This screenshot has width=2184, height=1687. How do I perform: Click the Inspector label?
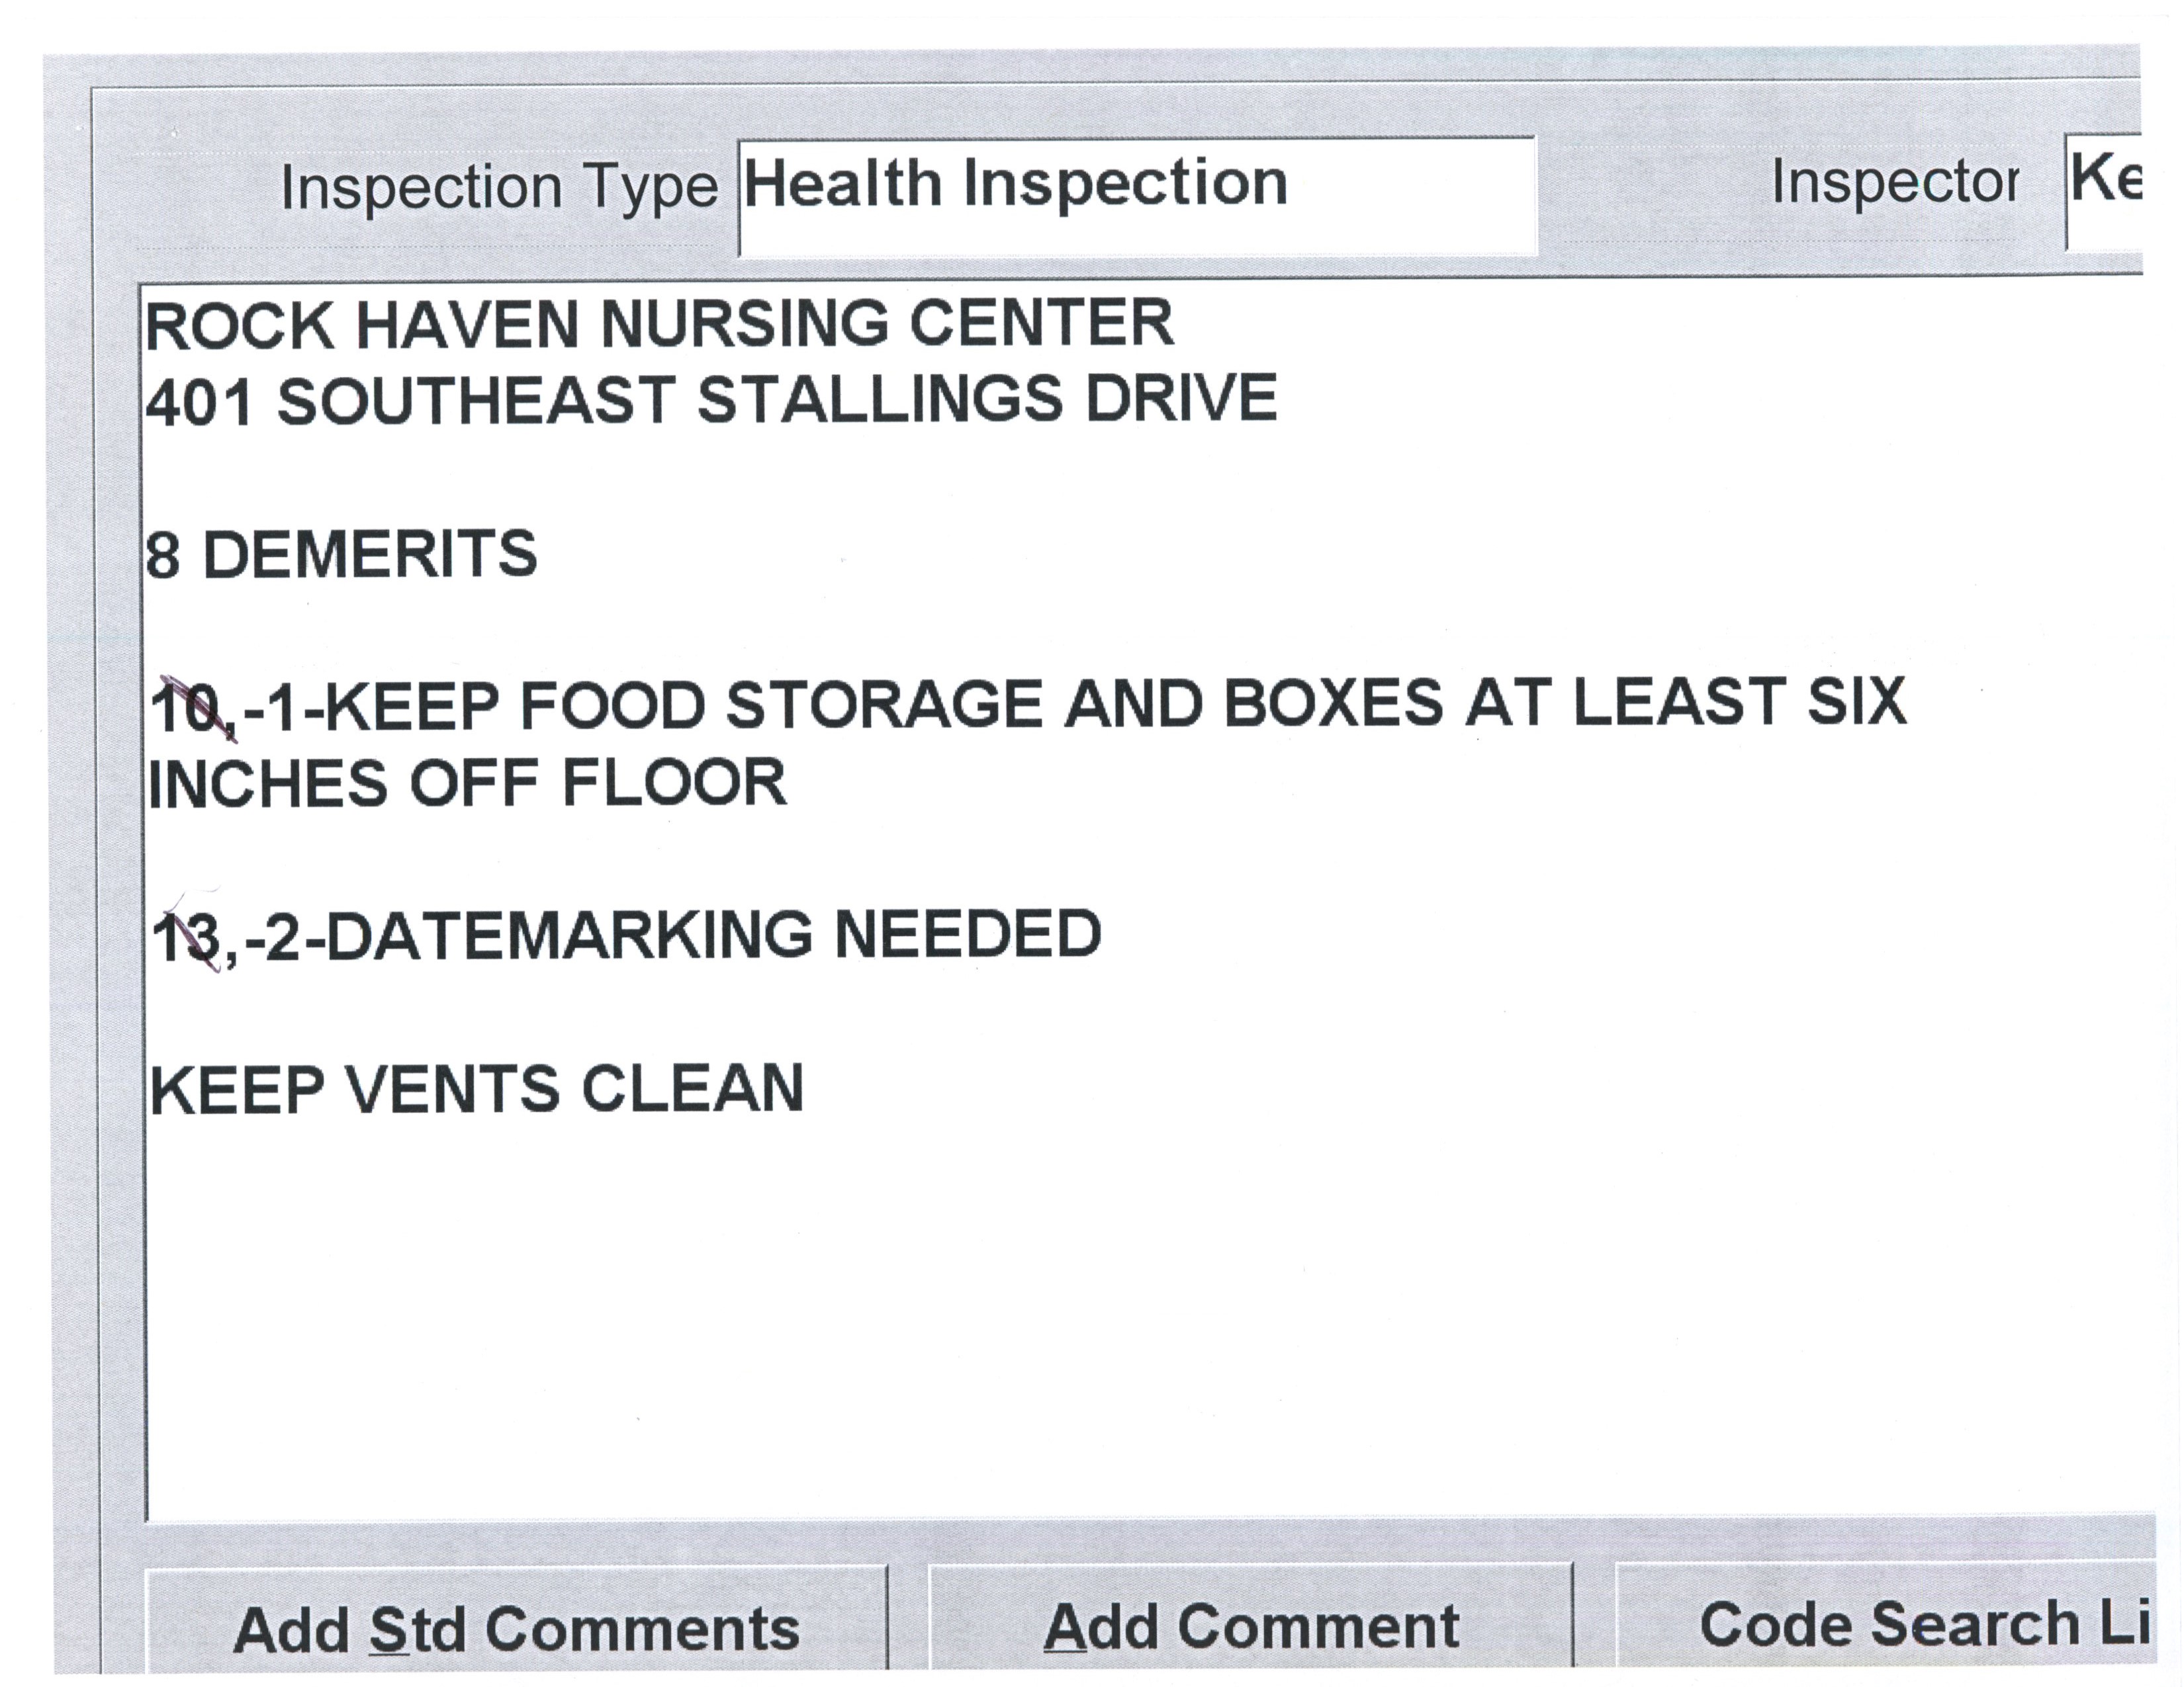tap(1894, 183)
